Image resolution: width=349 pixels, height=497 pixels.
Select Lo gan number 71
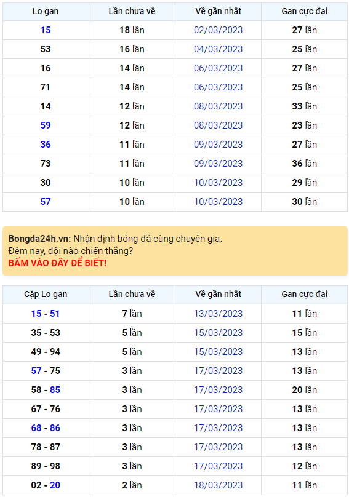pyautogui.click(x=46, y=87)
